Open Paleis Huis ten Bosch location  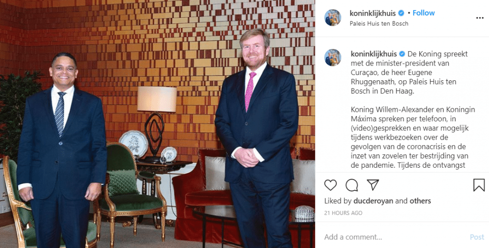pos(379,23)
